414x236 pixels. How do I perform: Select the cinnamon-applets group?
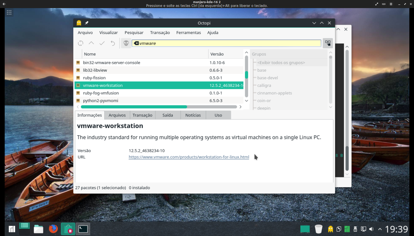tap(275, 93)
